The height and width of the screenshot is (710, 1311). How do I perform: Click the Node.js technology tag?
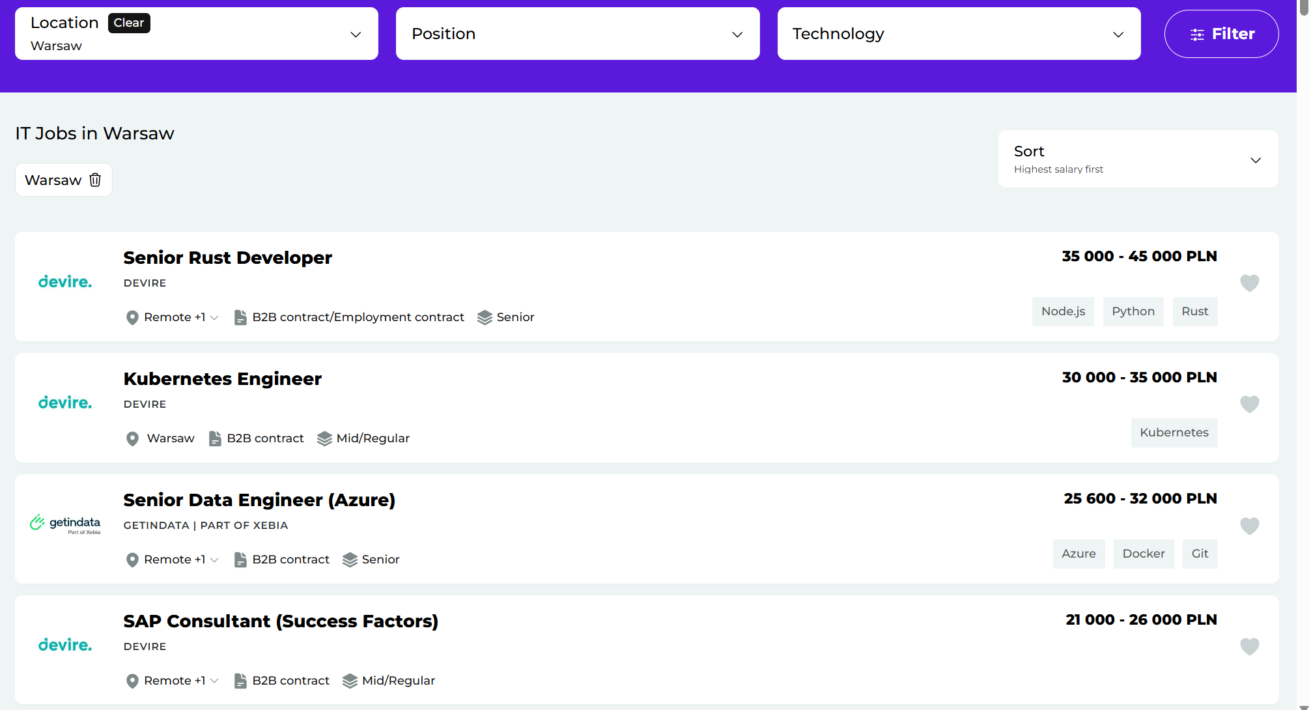[1063, 311]
